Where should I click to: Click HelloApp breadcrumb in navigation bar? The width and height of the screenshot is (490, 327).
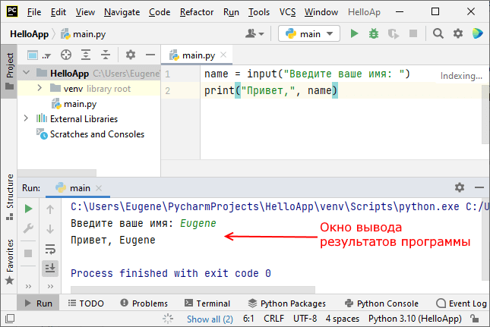[x=29, y=33]
